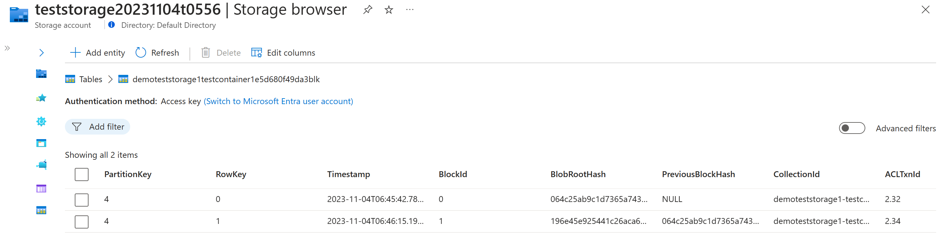Click Switch to Microsoft Entra user account
This screenshot has width=943, height=238.
pyautogui.click(x=278, y=101)
